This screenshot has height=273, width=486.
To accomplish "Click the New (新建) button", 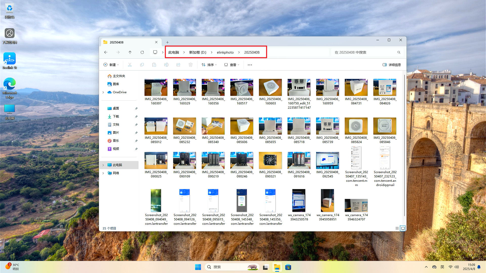I will 111,65.
